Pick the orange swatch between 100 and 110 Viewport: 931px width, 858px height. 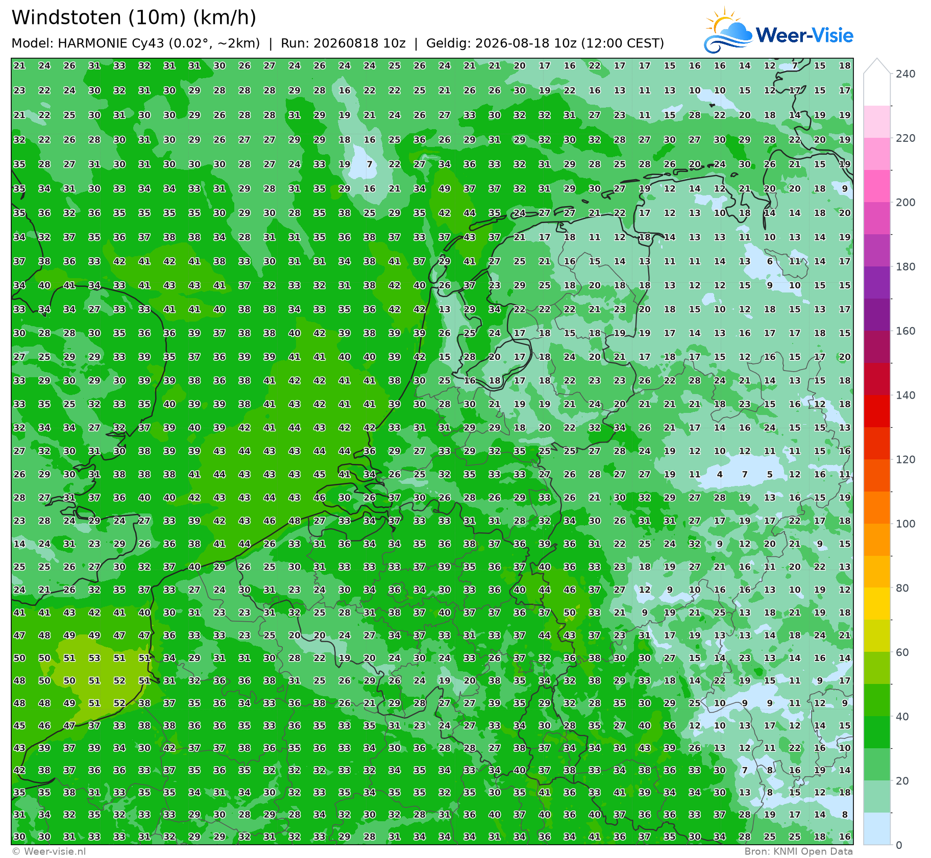tap(877, 507)
